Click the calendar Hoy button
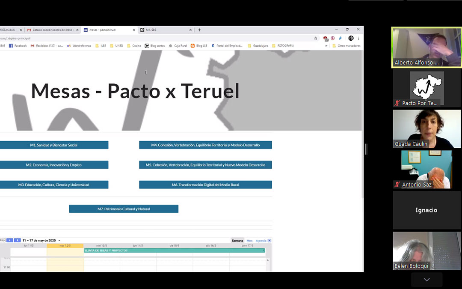This screenshot has height=289, width=462. (x=3, y=240)
